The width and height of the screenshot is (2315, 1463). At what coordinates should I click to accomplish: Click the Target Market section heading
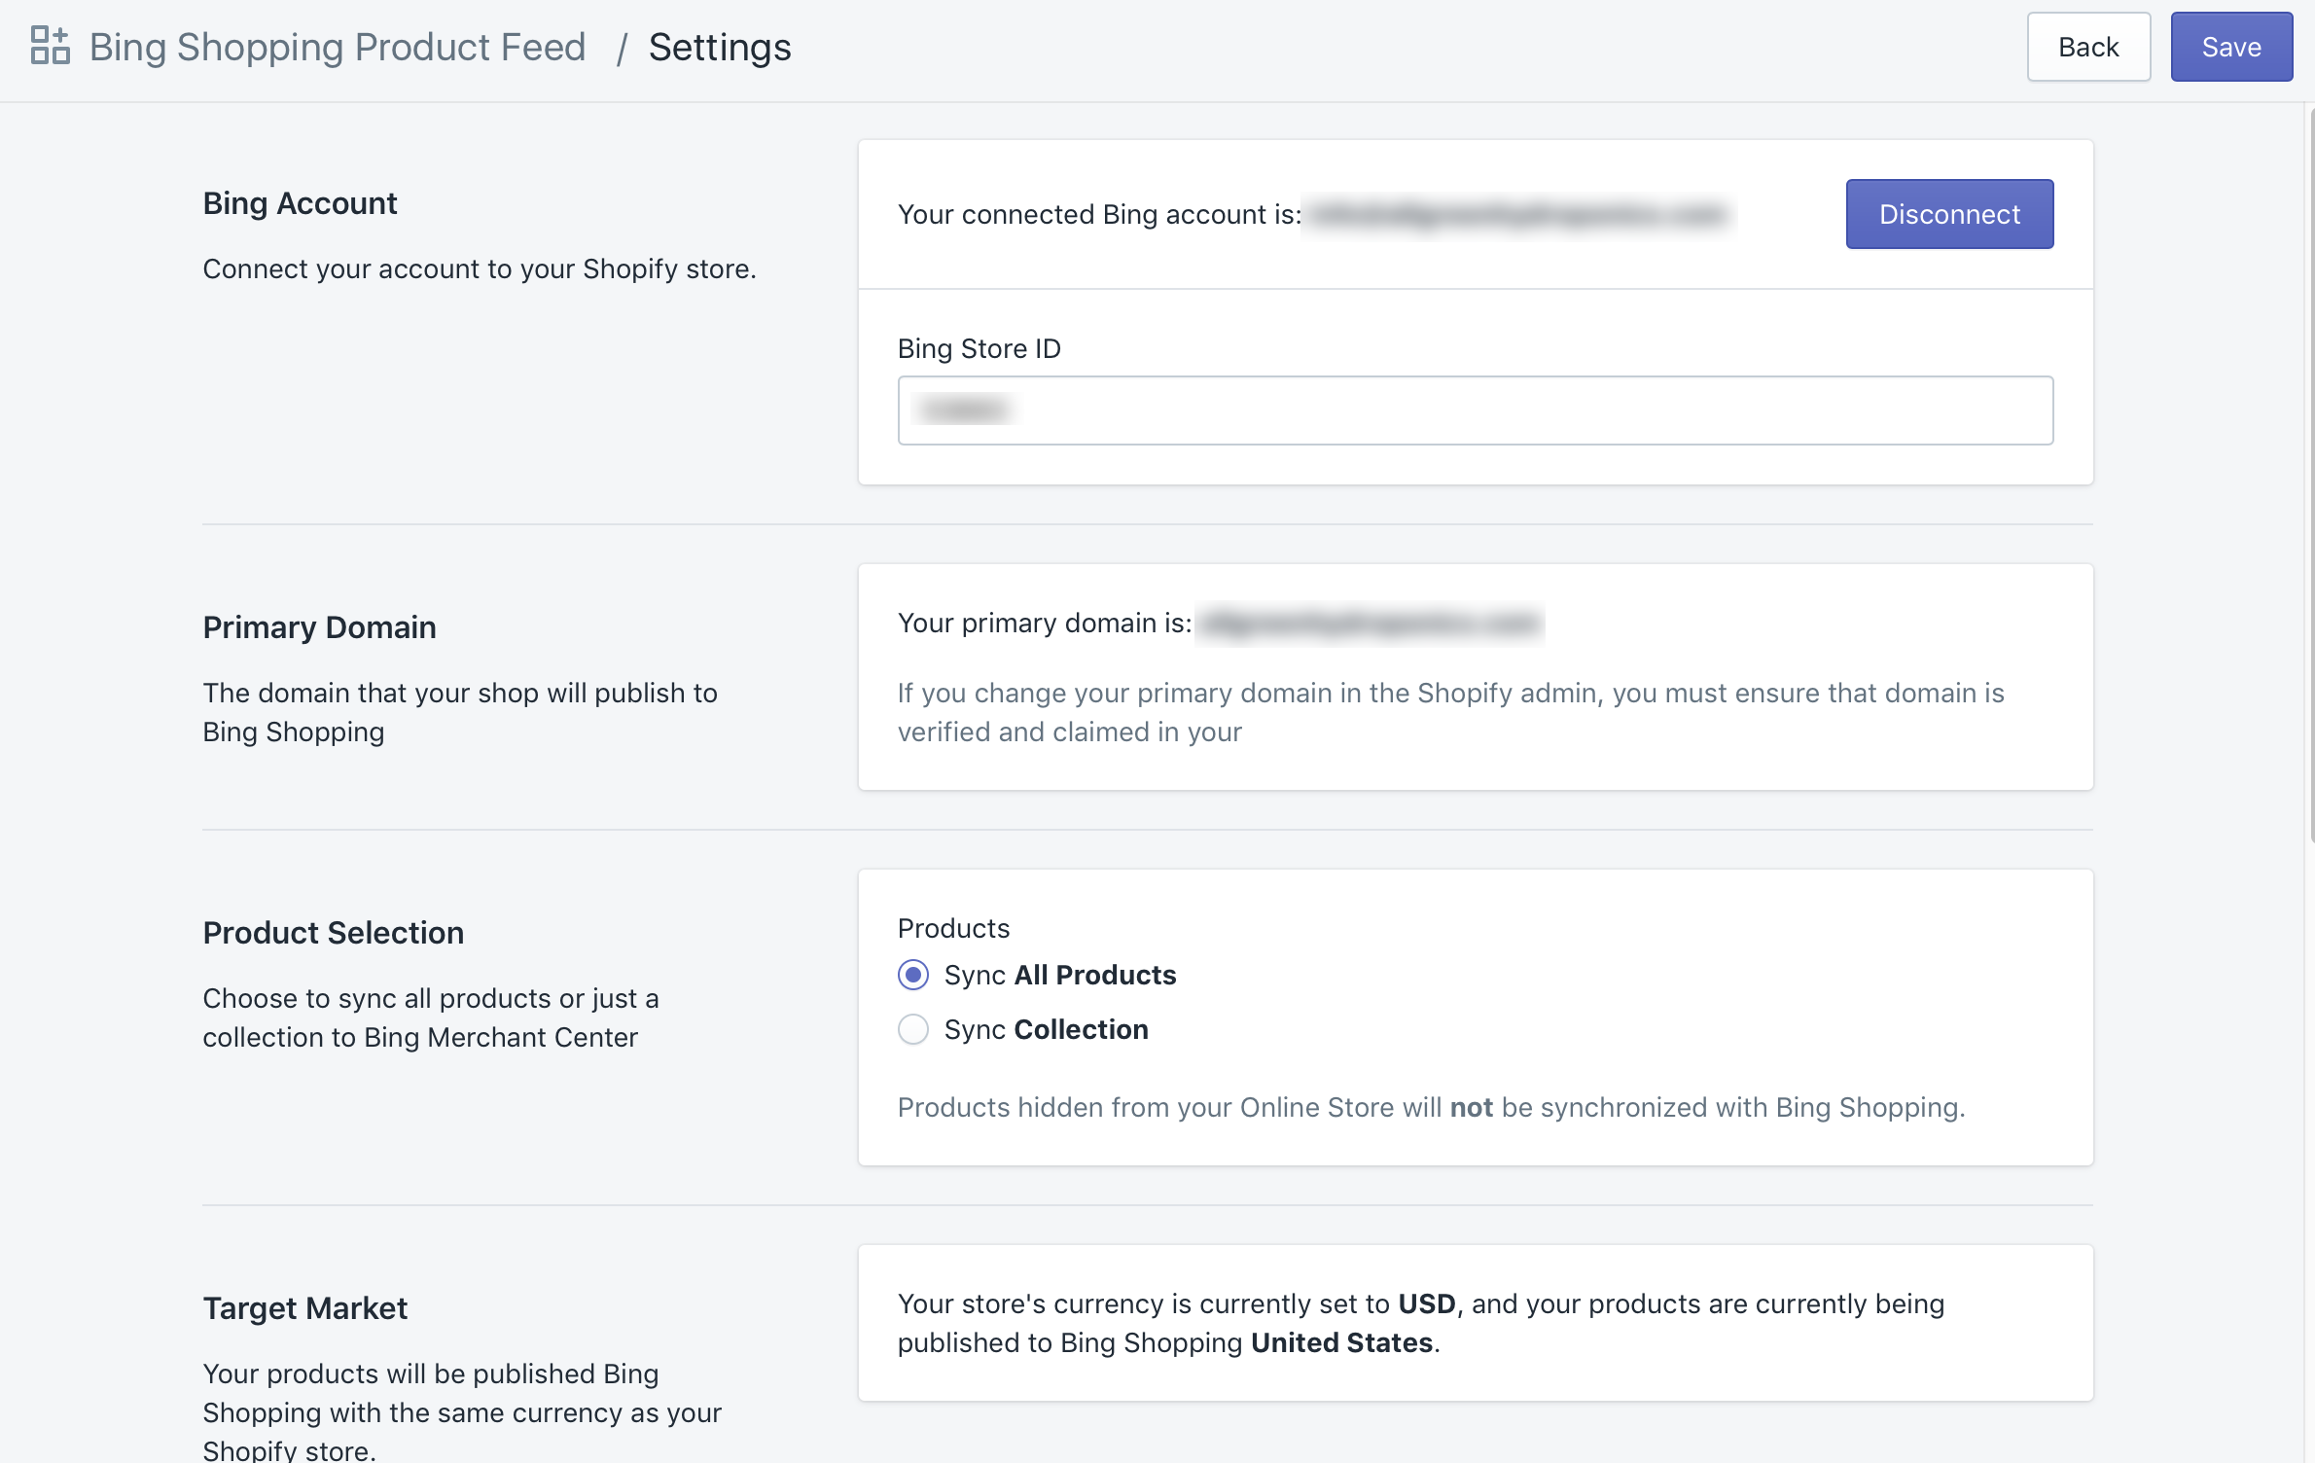[x=304, y=1307]
